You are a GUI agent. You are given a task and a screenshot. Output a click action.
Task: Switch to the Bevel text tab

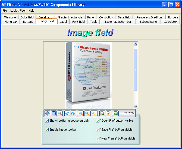point(45,17)
